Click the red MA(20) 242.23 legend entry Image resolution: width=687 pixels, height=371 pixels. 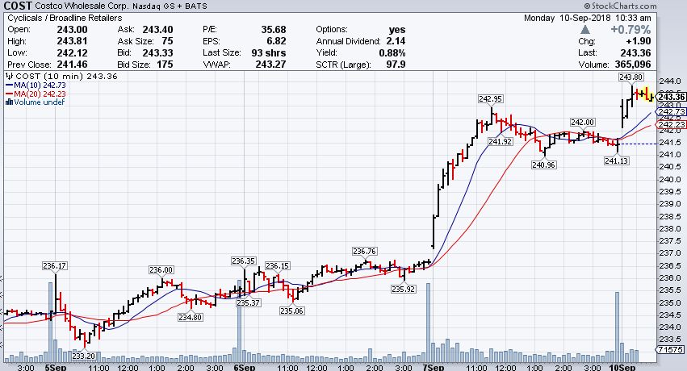click(x=36, y=94)
